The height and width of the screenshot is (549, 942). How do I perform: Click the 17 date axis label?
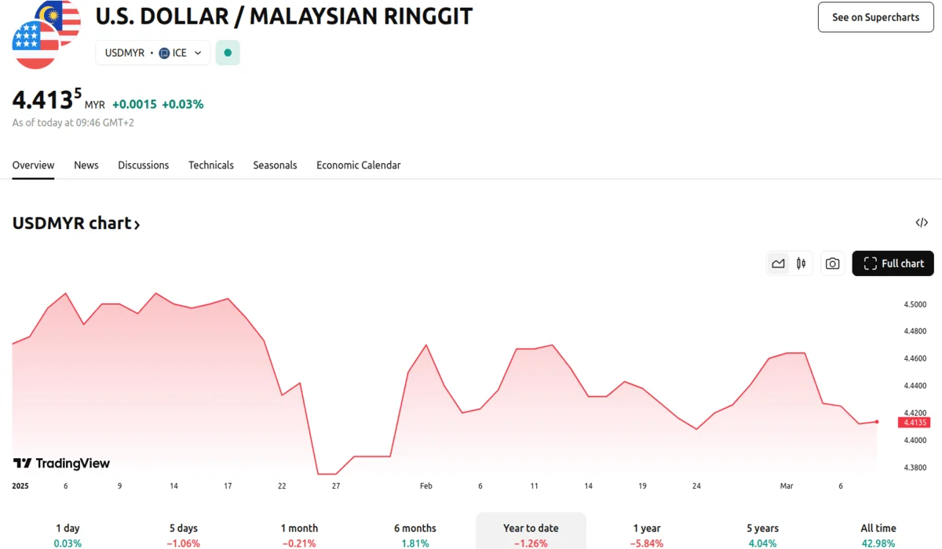[228, 486]
